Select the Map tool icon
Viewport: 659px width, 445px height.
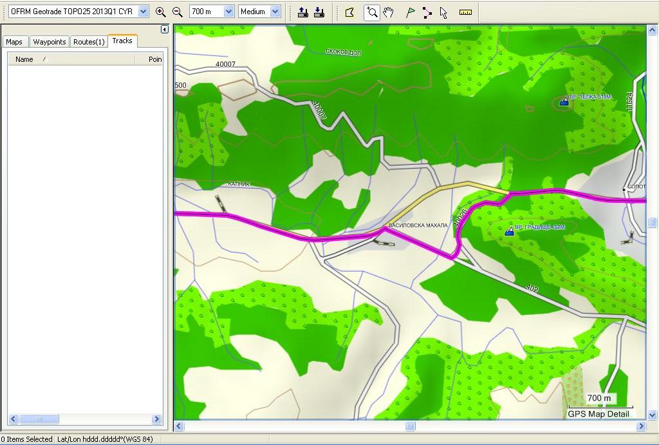[349, 13]
